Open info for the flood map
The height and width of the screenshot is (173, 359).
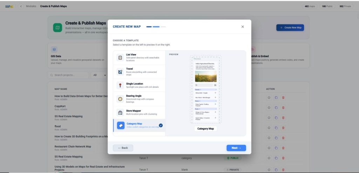pos(269,128)
